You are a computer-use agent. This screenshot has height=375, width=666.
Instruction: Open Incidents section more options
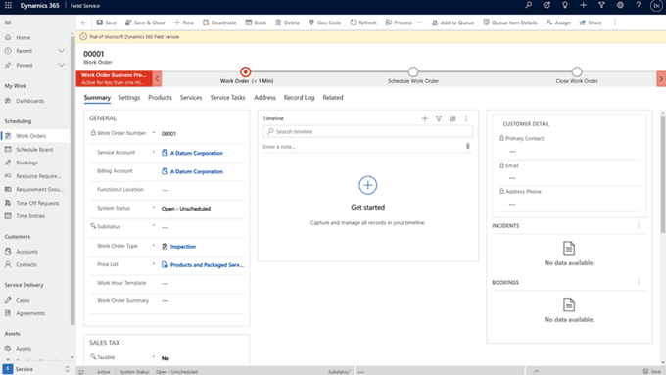[639, 225]
